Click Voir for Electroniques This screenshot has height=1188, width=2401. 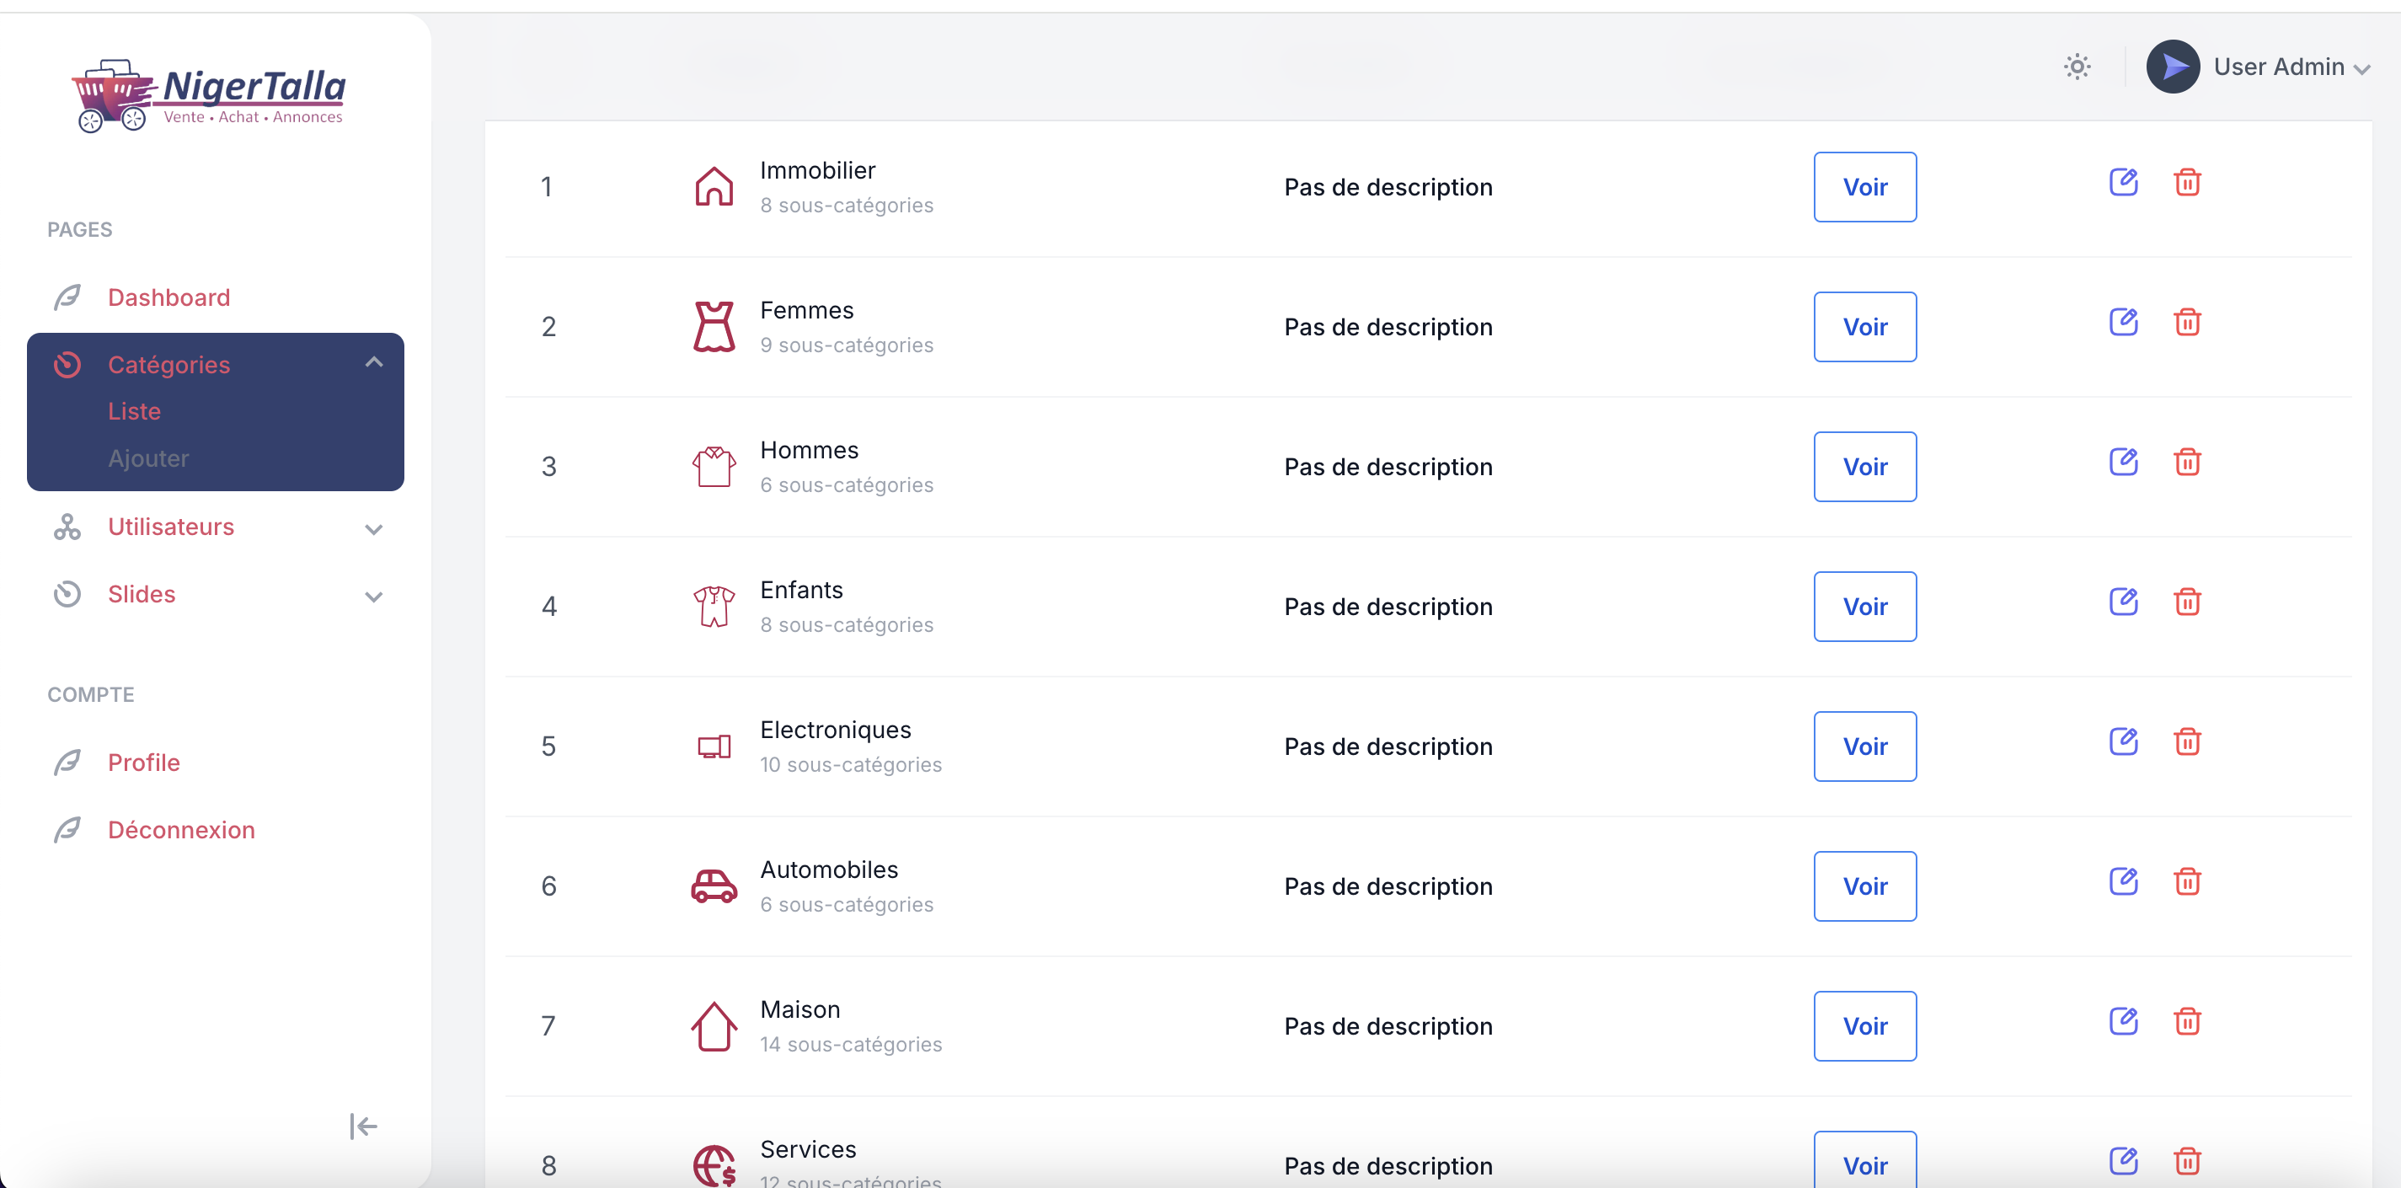1865,746
